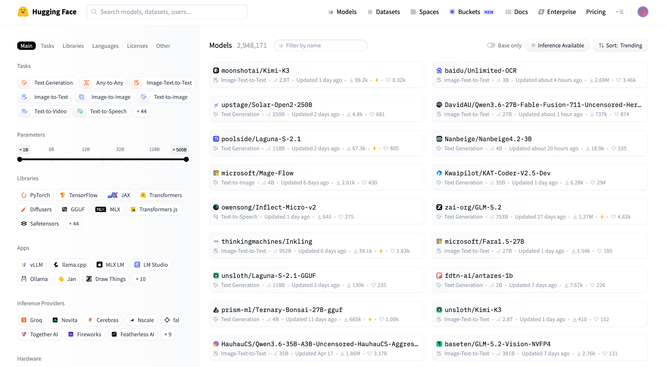This screenshot has height=367, width=666.
Task: Click the prism-ml avatar icon
Action: pos(216,310)
